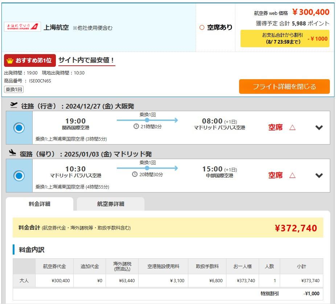
Task: Click the 乗換1回 tag under product number
Action: click(x=14, y=89)
